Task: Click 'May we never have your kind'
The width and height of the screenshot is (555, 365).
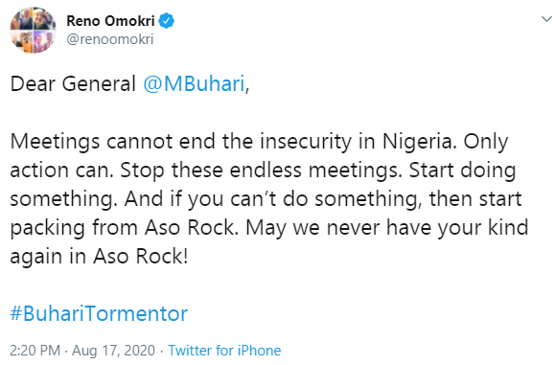Action: click(387, 227)
